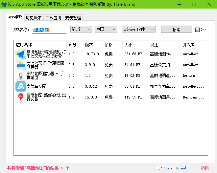Click the 开发者 column header
The image size is (217, 173).
[194, 45]
